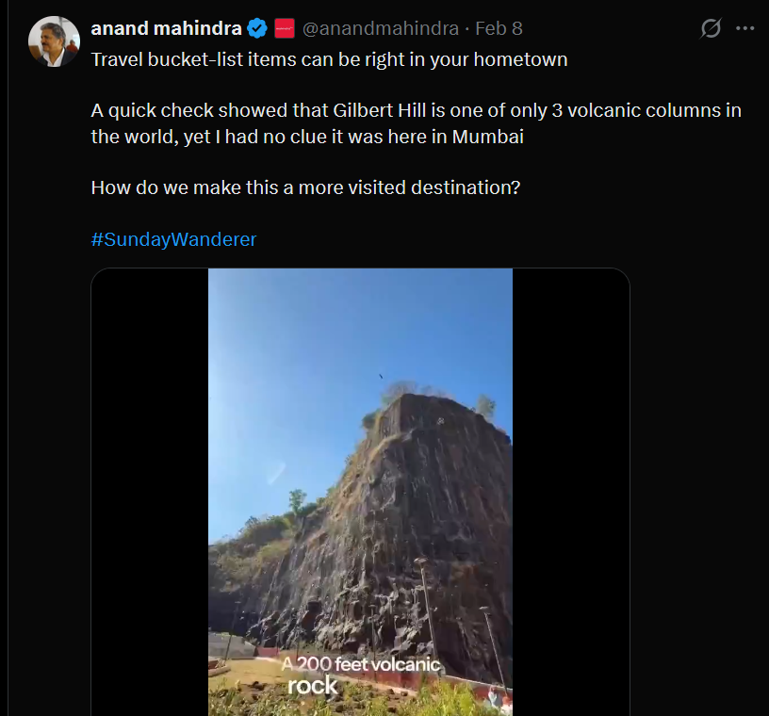Click the "Feb 8" post timestamp
Viewport: 769px width, 716px height.
[x=499, y=28]
